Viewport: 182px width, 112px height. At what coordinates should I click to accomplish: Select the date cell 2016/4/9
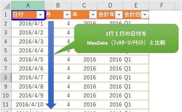[28, 96]
